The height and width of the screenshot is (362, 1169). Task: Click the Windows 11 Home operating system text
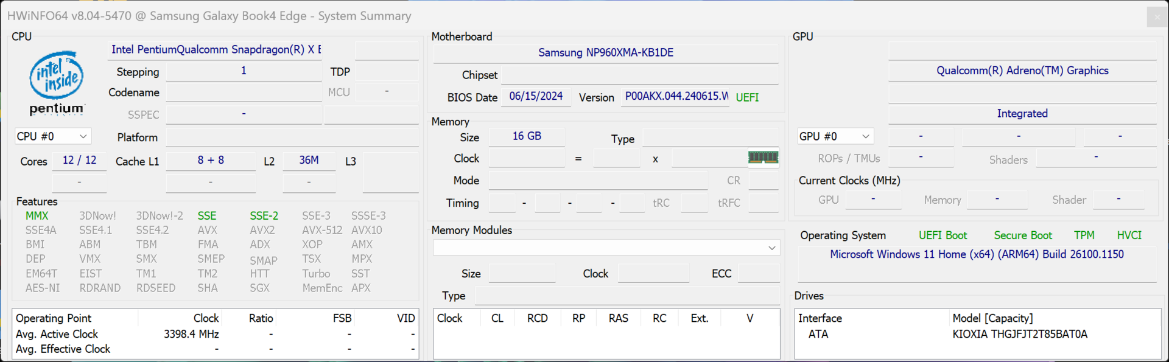click(977, 254)
